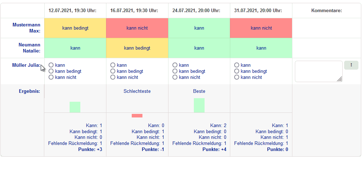Mark 'kann nicht' for Müller Julia on 16.07.2021
The image size is (362, 176).
[113, 77]
